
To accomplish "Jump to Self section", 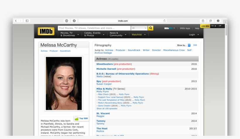I will [189, 50].
